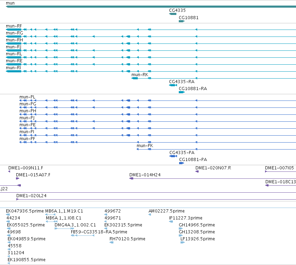Select the mun-RG terminal exon block
The height and width of the screenshot is (265, 296).
14,37
